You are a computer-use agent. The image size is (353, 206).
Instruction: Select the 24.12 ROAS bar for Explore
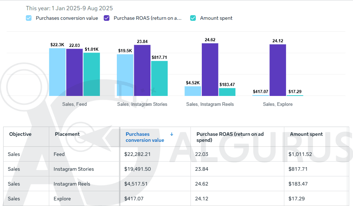pos(278,70)
